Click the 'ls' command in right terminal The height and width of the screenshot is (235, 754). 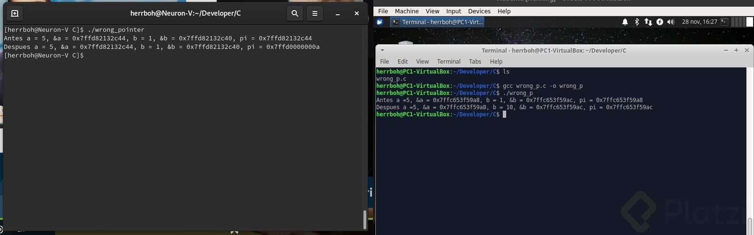(x=506, y=72)
